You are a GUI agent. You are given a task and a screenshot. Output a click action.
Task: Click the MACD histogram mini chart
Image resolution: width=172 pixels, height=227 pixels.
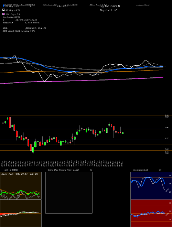coord(21,213)
